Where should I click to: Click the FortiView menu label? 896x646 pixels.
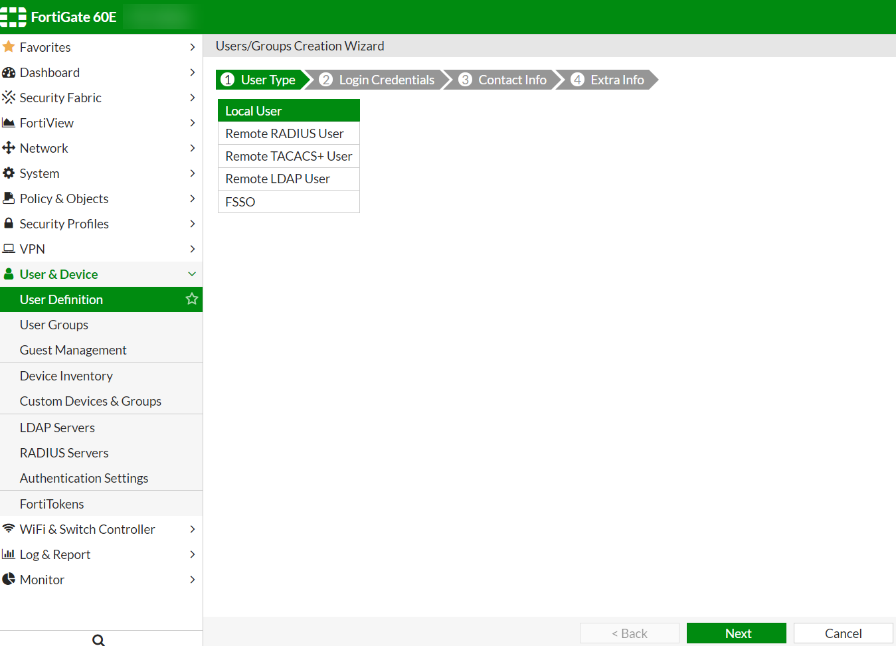46,123
